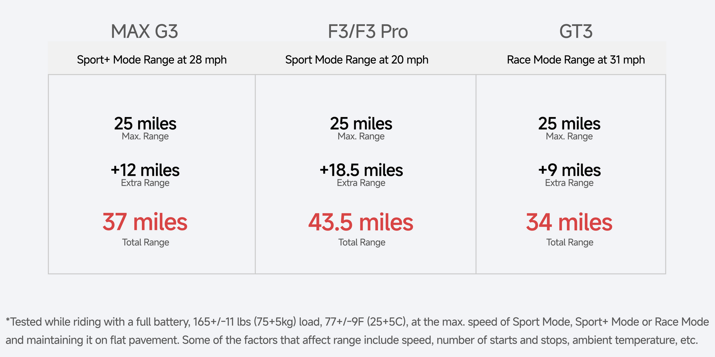Click the red 43.5 miles total range
This screenshot has width=715, height=357.
click(361, 222)
